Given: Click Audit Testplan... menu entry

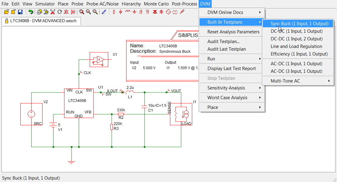Looking at the screenshot, I should pyautogui.click(x=223, y=42).
